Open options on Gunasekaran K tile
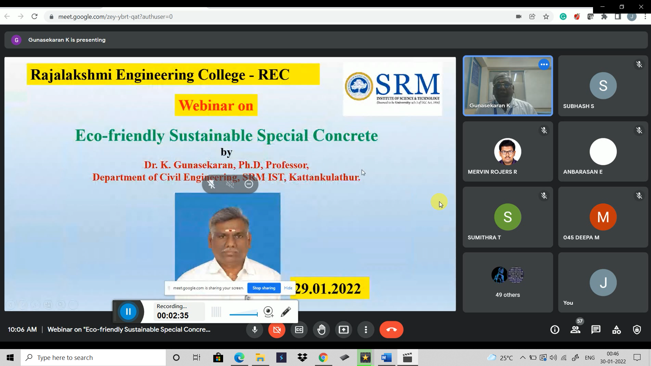The width and height of the screenshot is (651, 366). click(x=544, y=64)
